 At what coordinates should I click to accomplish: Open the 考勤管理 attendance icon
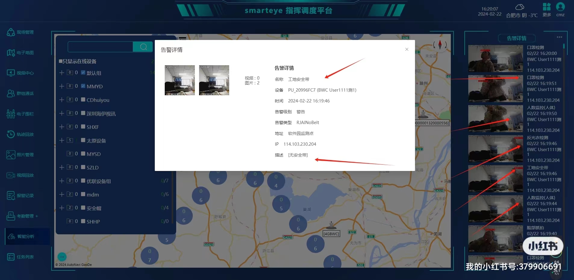[x=11, y=216]
